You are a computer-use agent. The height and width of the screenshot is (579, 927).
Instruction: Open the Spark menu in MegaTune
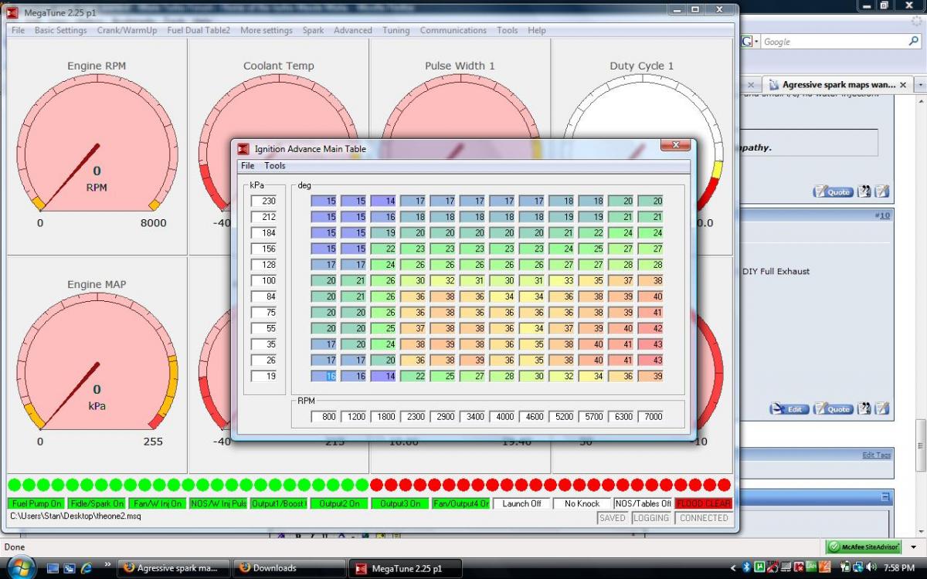point(313,30)
